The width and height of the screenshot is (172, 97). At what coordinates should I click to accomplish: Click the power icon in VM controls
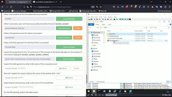[96, 95]
